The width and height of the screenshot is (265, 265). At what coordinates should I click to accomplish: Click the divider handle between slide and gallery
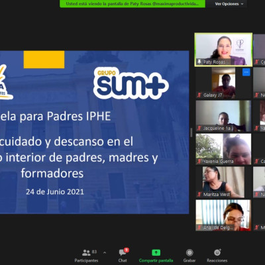click(x=191, y=132)
